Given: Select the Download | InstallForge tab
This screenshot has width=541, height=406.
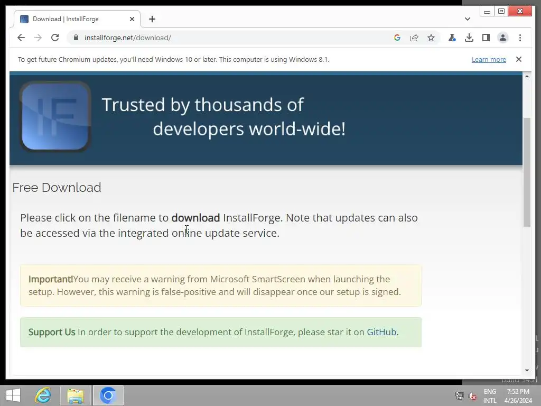Looking at the screenshot, I should pyautogui.click(x=77, y=19).
